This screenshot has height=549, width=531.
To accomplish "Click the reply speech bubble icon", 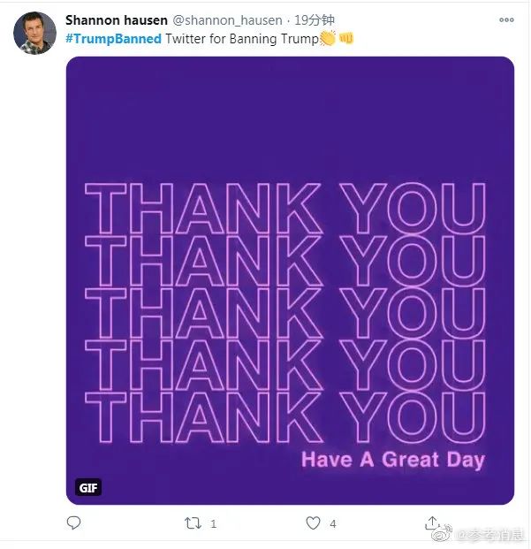I will click(74, 523).
